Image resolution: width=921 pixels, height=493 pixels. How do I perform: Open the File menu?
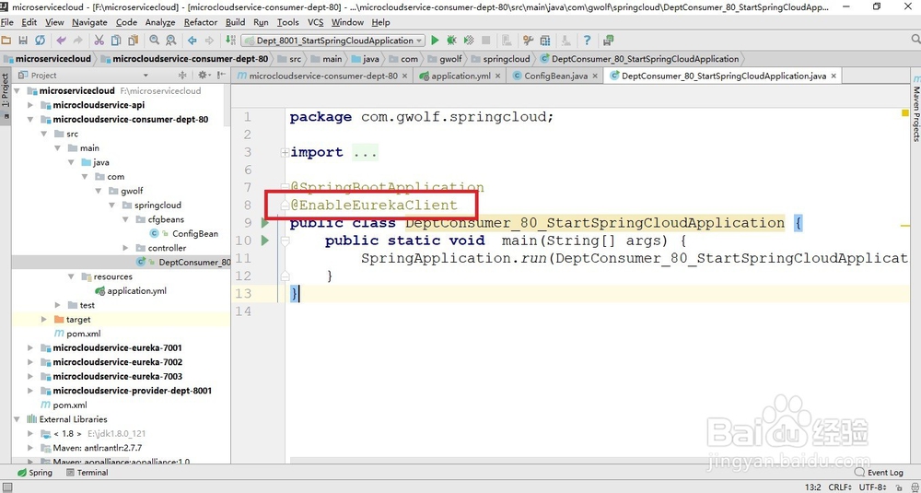pyautogui.click(x=7, y=22)
